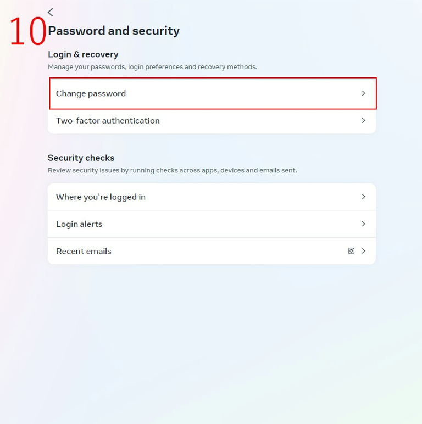Open the Change password option

pyautogui.click(x=91, y=93)
